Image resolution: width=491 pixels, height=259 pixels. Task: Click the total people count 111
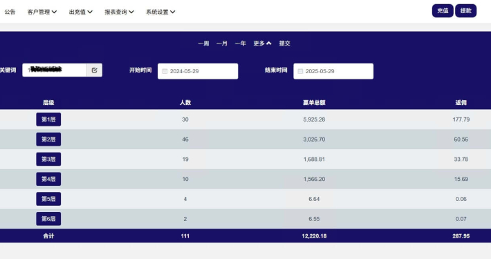185,236
